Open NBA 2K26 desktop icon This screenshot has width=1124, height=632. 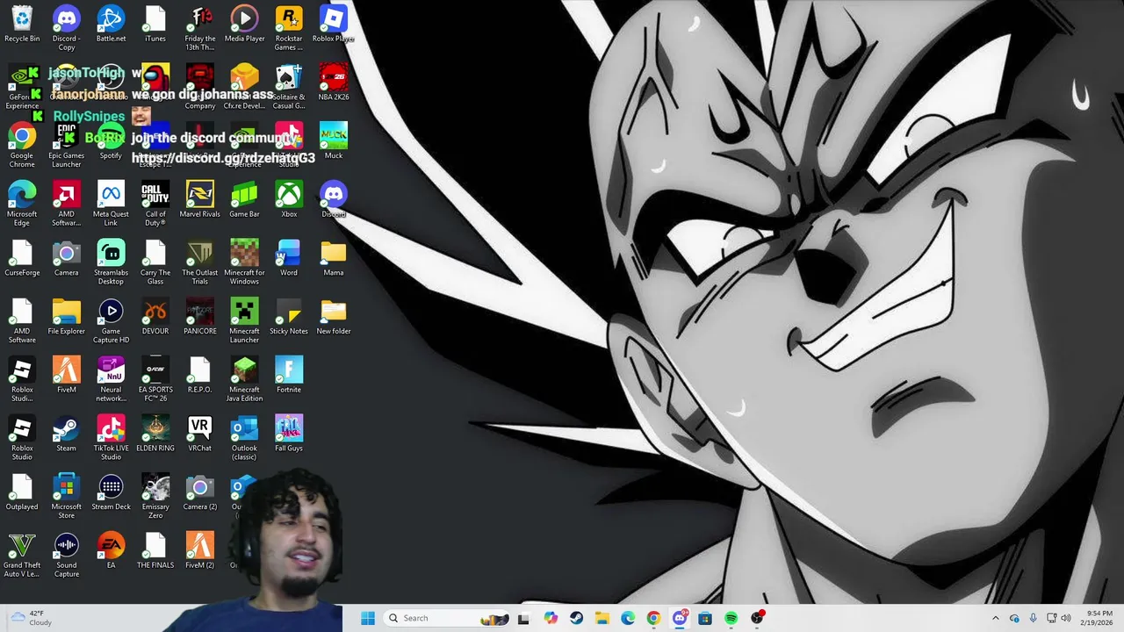tap(333, 83)
